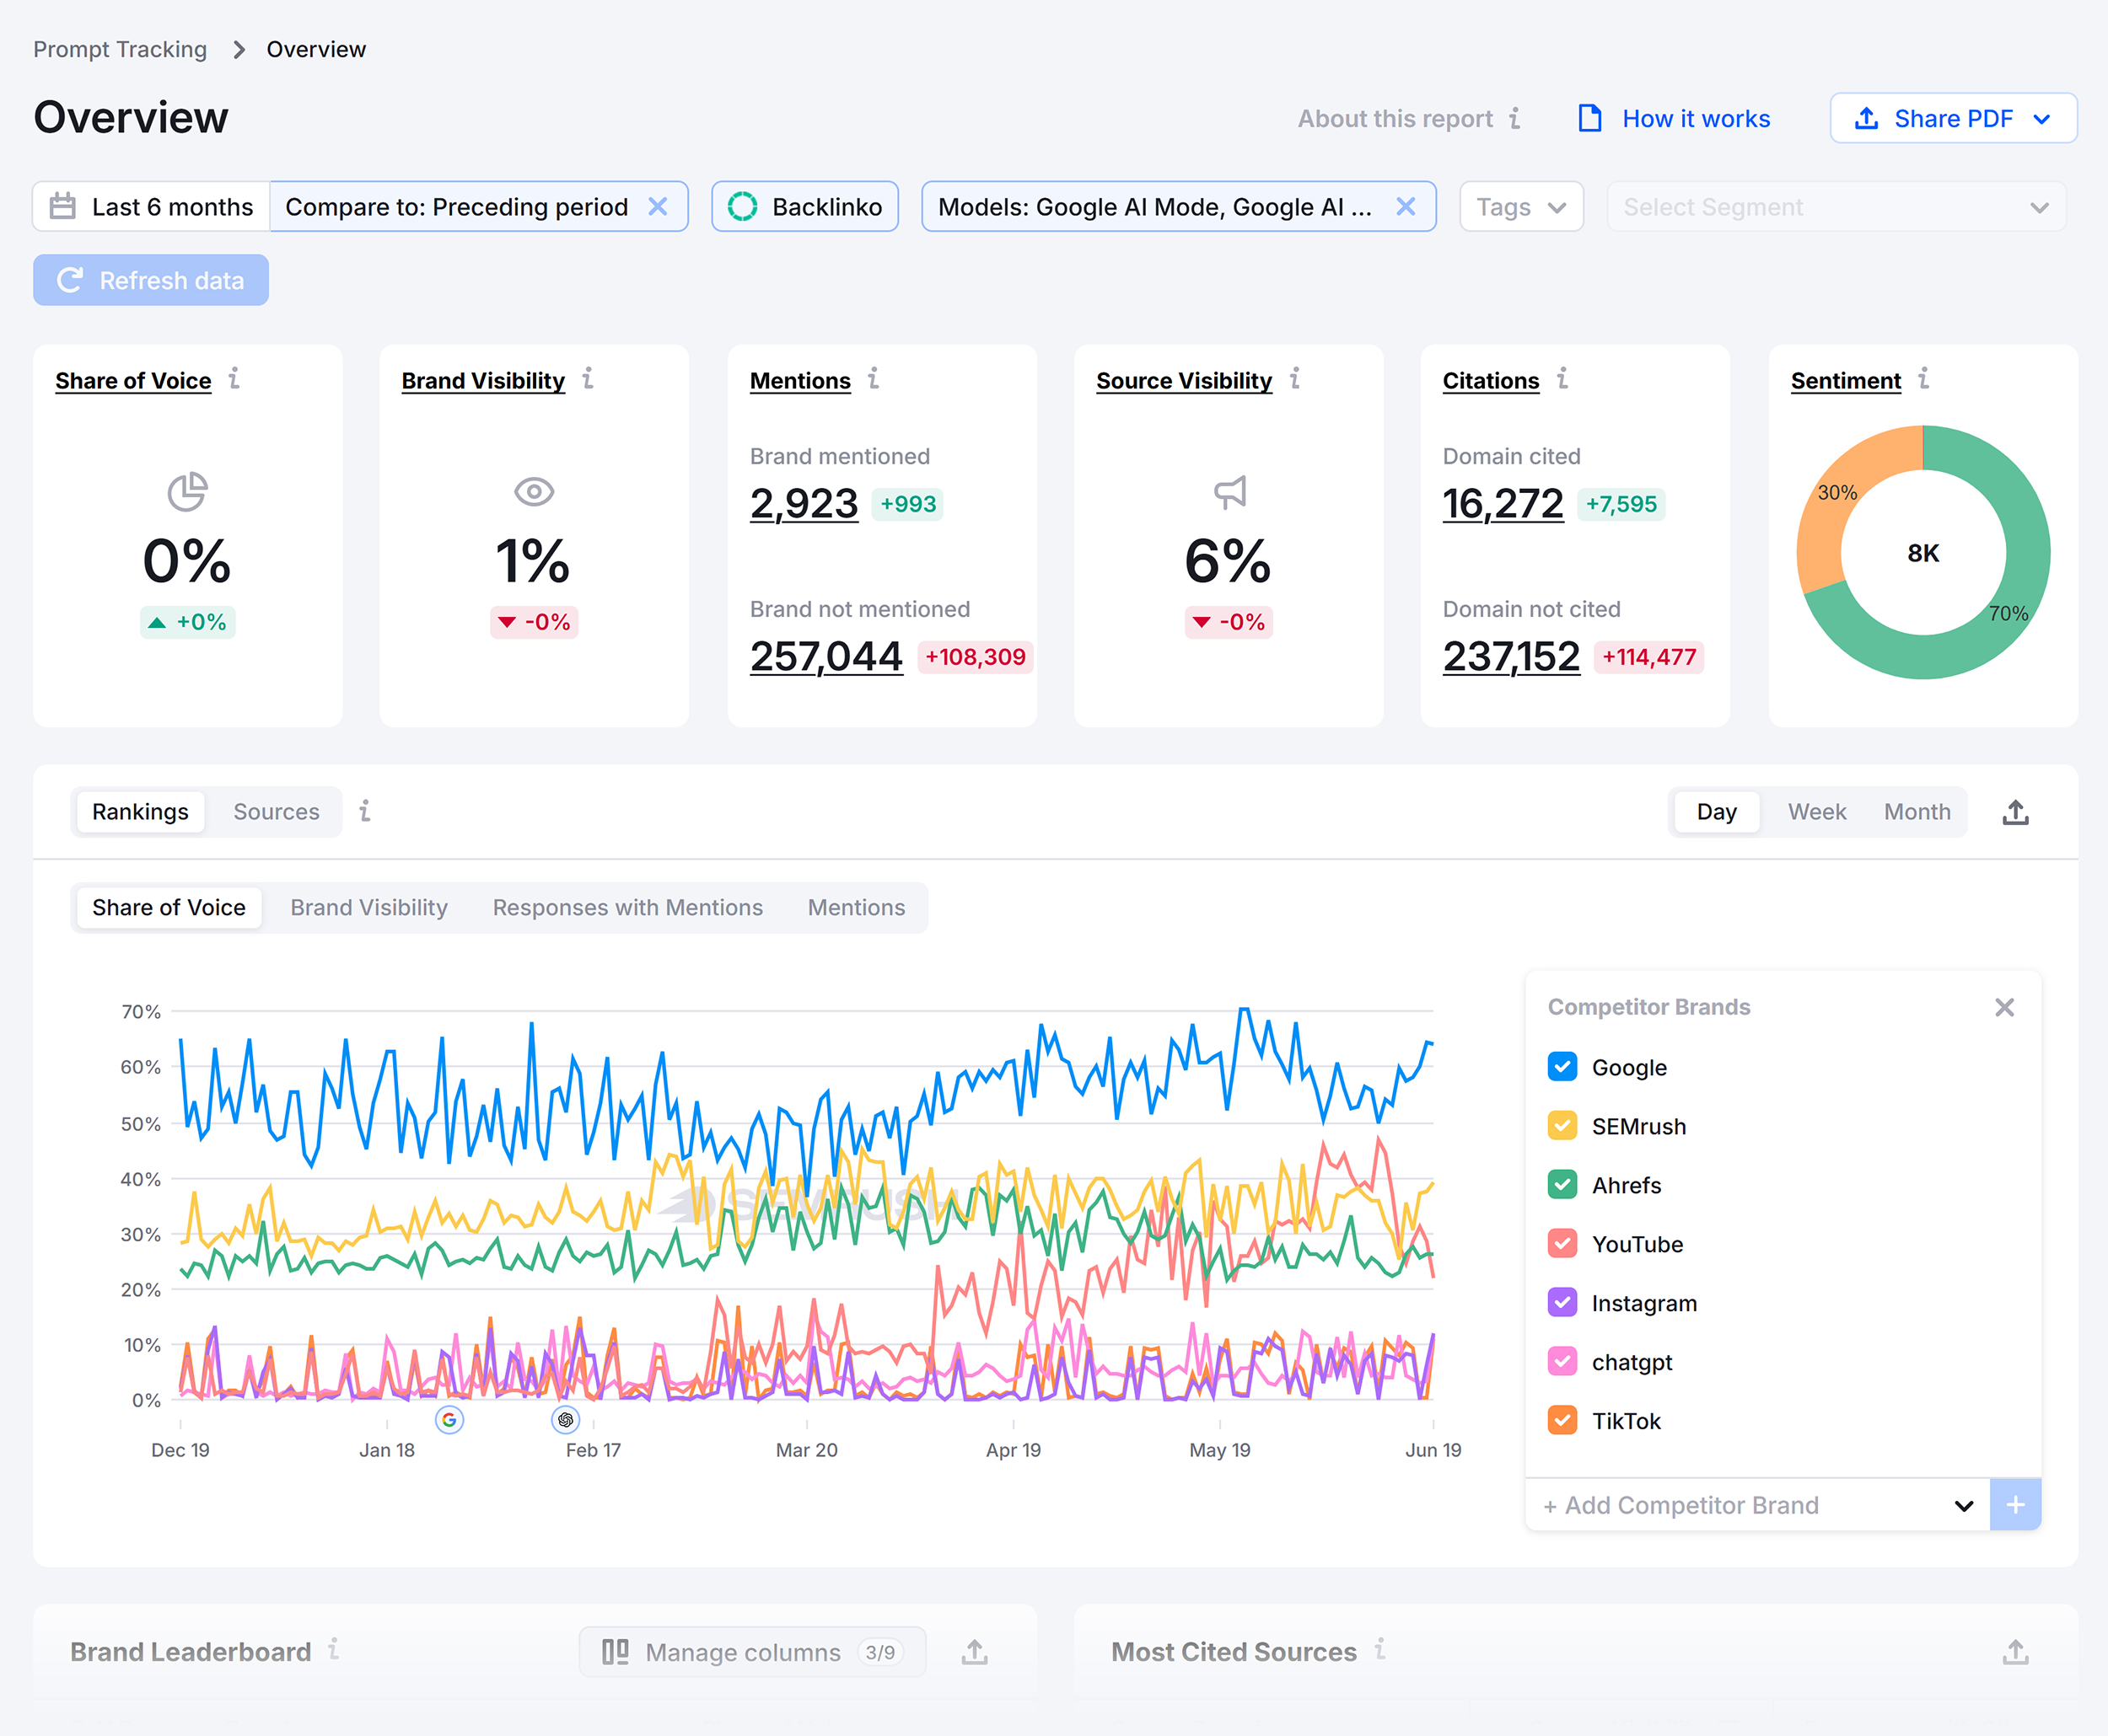2108x1736 pixels.
Task: Open the Backlinko brand selector
Action: coord(804,206)
